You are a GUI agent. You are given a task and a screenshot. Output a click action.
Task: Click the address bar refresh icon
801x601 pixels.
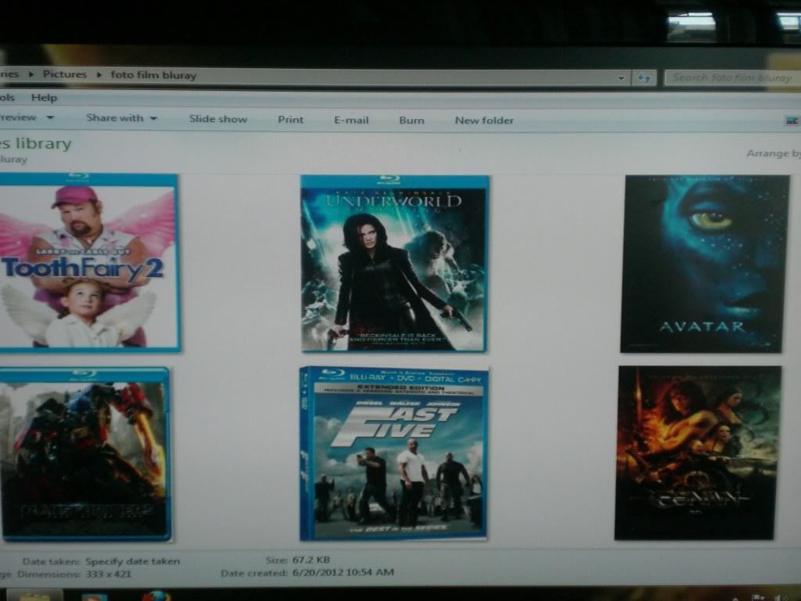click(645, 78)
